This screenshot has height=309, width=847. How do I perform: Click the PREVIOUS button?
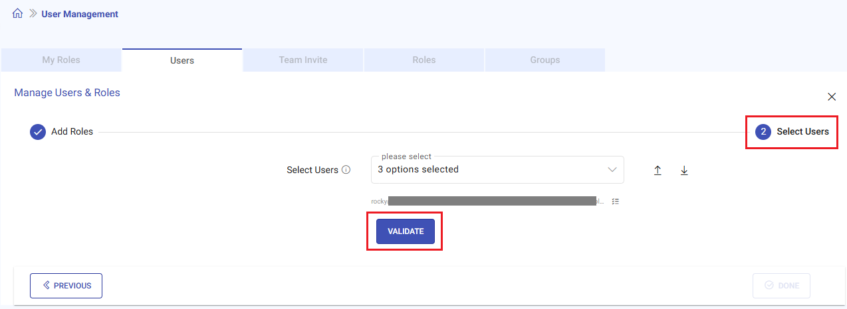coord(66,286)
